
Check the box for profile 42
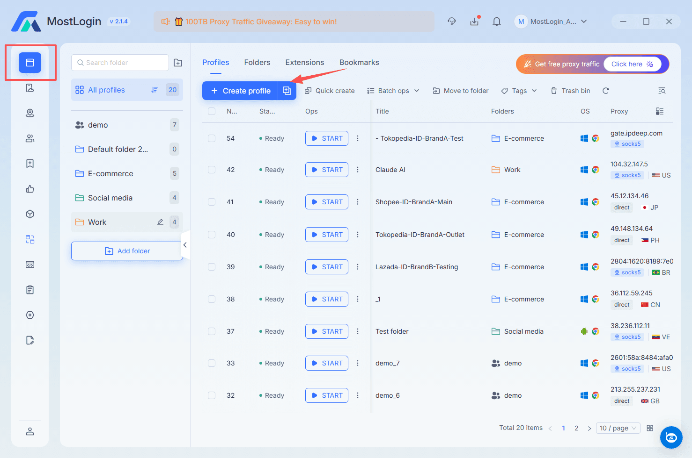pos(212,170)
